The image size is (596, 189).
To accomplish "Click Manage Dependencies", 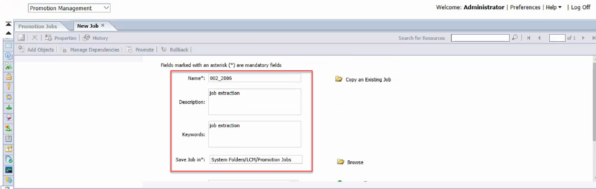I will [90, 50].
